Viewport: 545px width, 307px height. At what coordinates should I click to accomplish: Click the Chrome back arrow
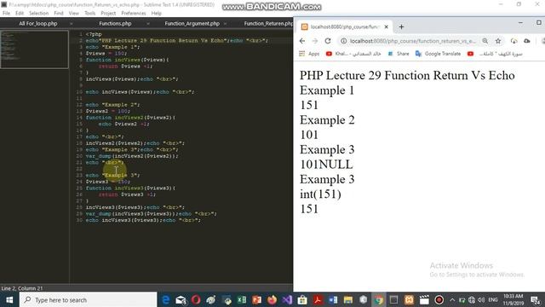point(302,41)
